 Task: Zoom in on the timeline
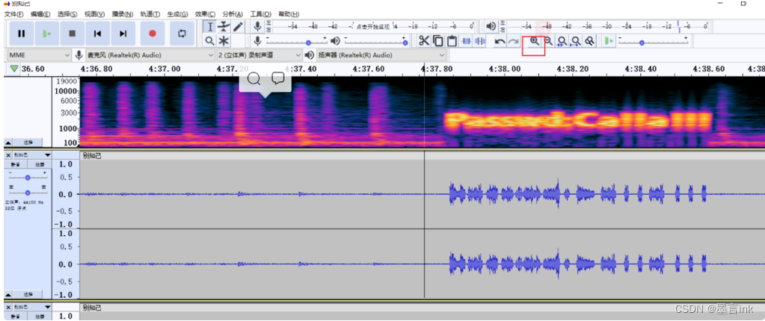coord(535,41)
